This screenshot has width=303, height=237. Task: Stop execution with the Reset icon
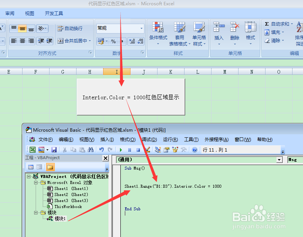(138, 149)
